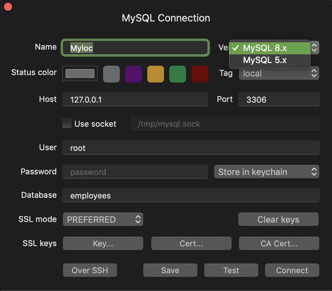
Task: Close the MySQL Connection window
Action: (x=8, y=6)
